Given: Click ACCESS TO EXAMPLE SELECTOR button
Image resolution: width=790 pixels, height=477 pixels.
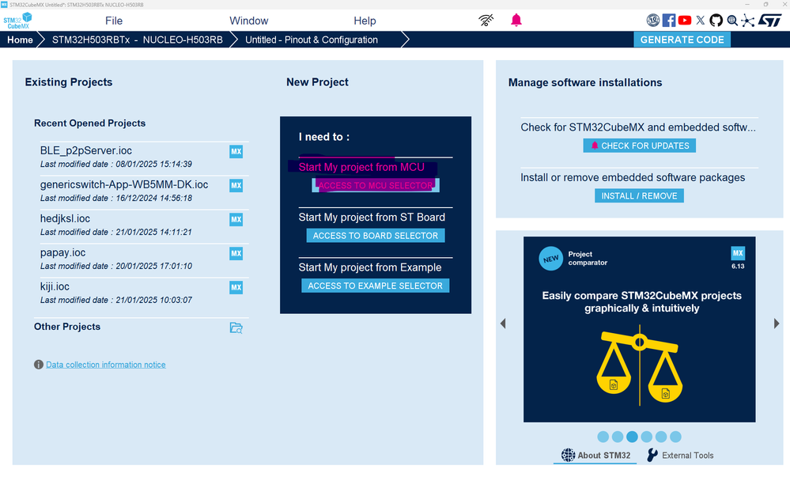Looking at the screenshot, I should click(376, 286).
